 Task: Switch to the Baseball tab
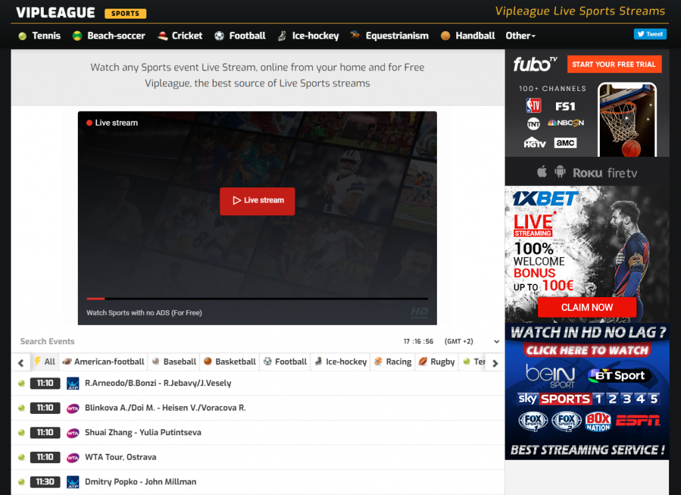click(174, 362)
